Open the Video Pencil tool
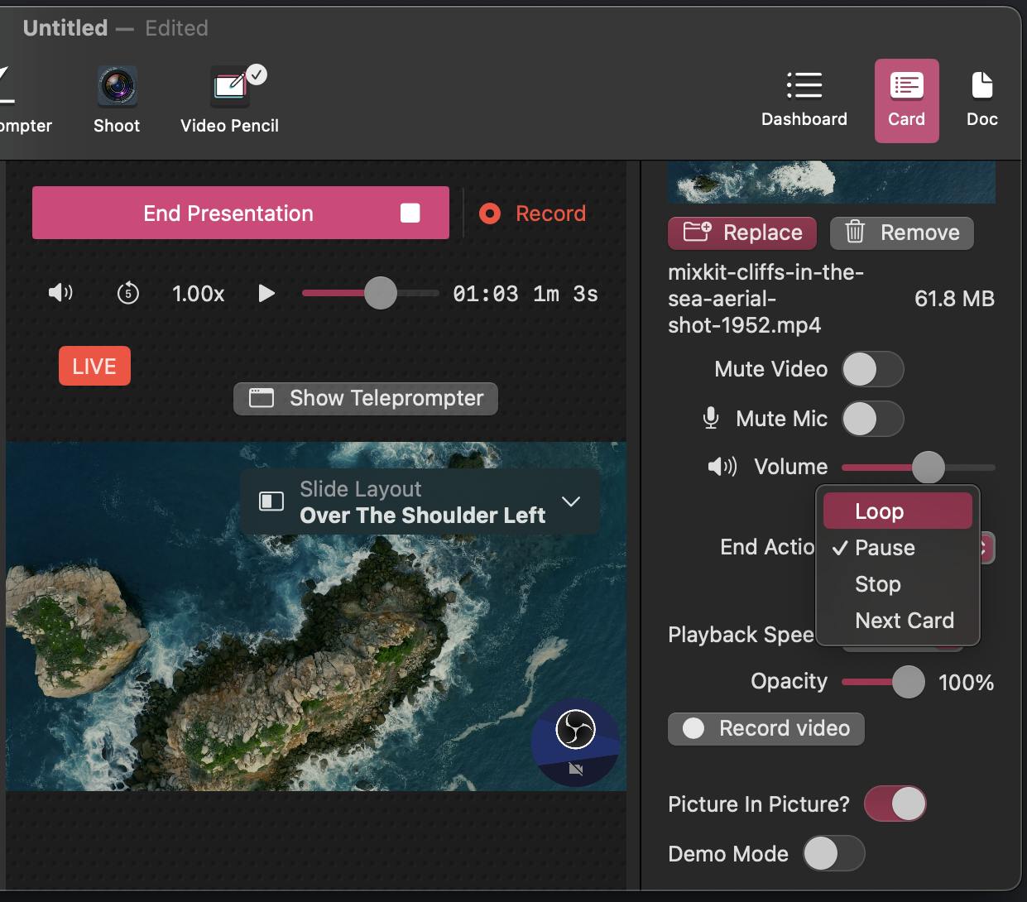 pos(229,99)
